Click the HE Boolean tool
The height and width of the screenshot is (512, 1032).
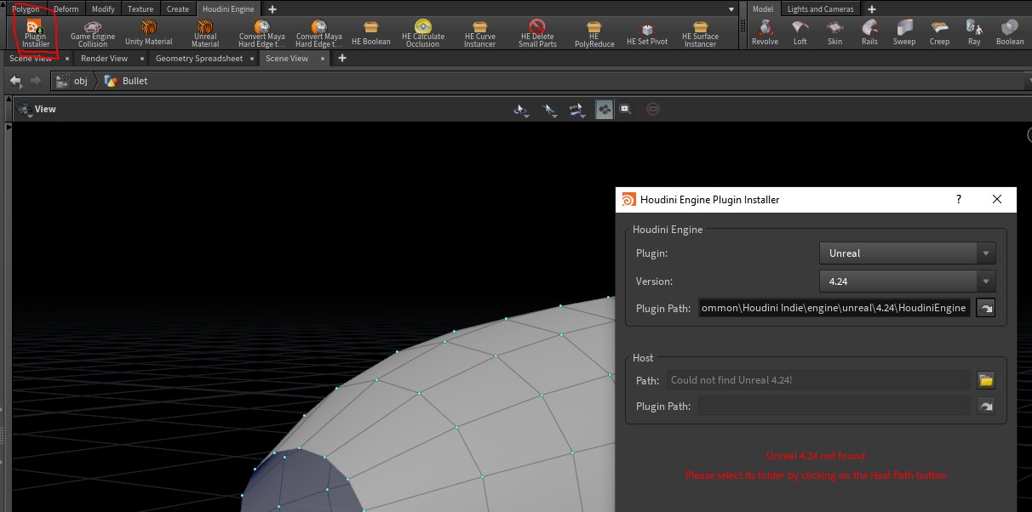tap(370, 34)
